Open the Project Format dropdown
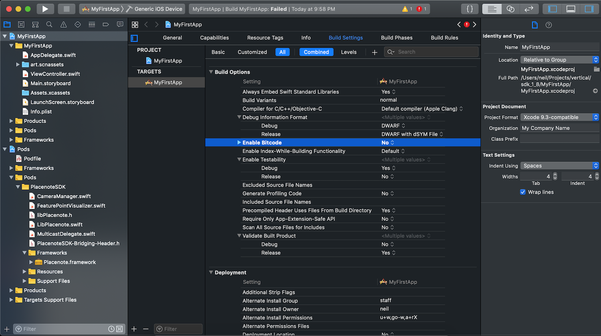Image resolution: width=601 pixels, height=336 pixels. pos(559,117)
